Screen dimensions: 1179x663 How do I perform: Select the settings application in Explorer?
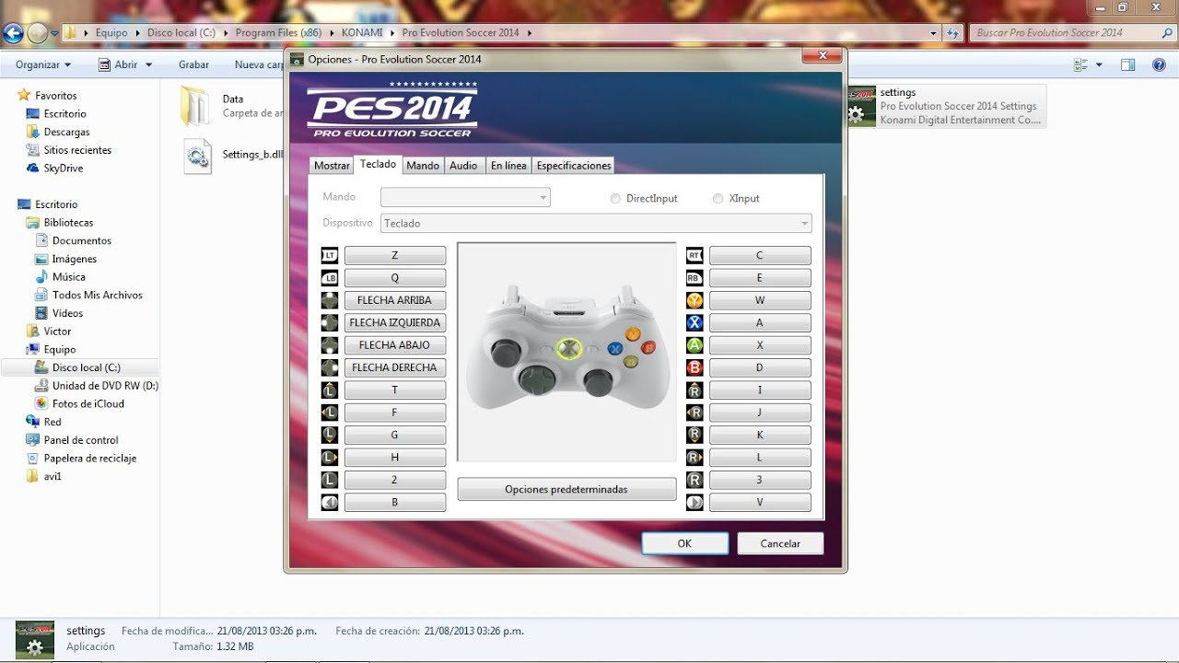(946, 106)
